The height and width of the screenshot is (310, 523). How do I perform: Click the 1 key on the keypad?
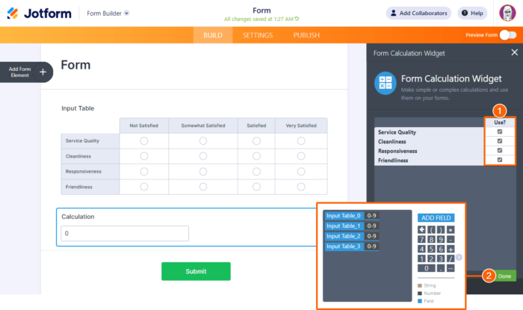tap(421, 258)
